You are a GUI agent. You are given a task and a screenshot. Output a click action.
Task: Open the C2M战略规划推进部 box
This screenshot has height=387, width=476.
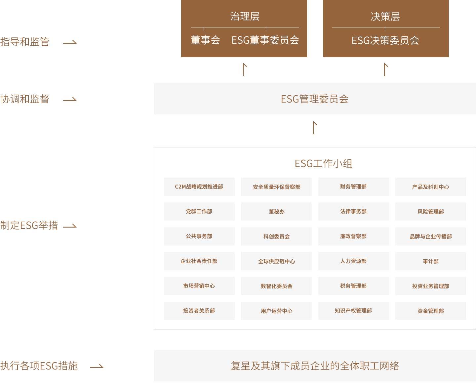click(199, 187)
